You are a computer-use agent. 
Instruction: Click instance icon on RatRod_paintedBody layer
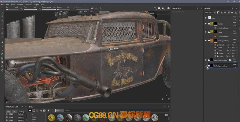230,60
